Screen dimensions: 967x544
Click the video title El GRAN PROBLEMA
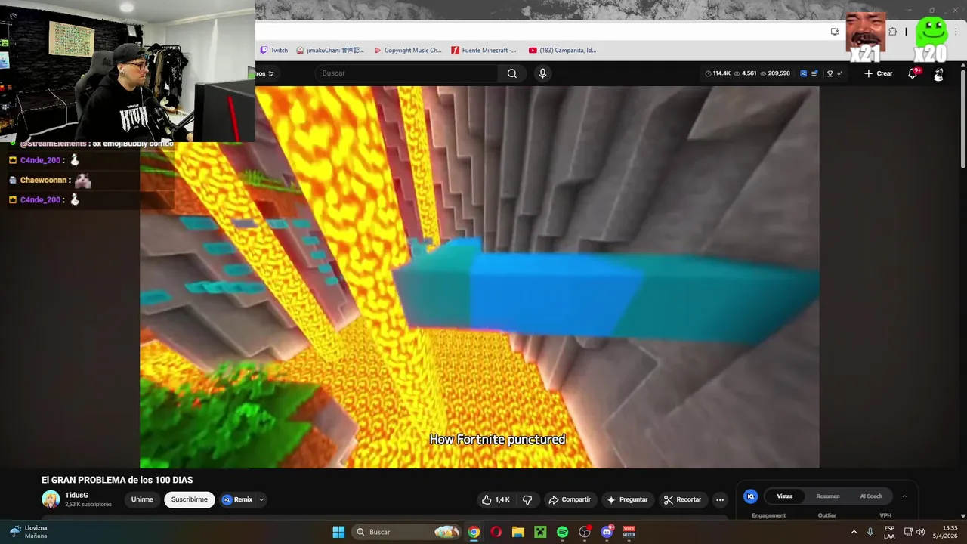point(117,480)
